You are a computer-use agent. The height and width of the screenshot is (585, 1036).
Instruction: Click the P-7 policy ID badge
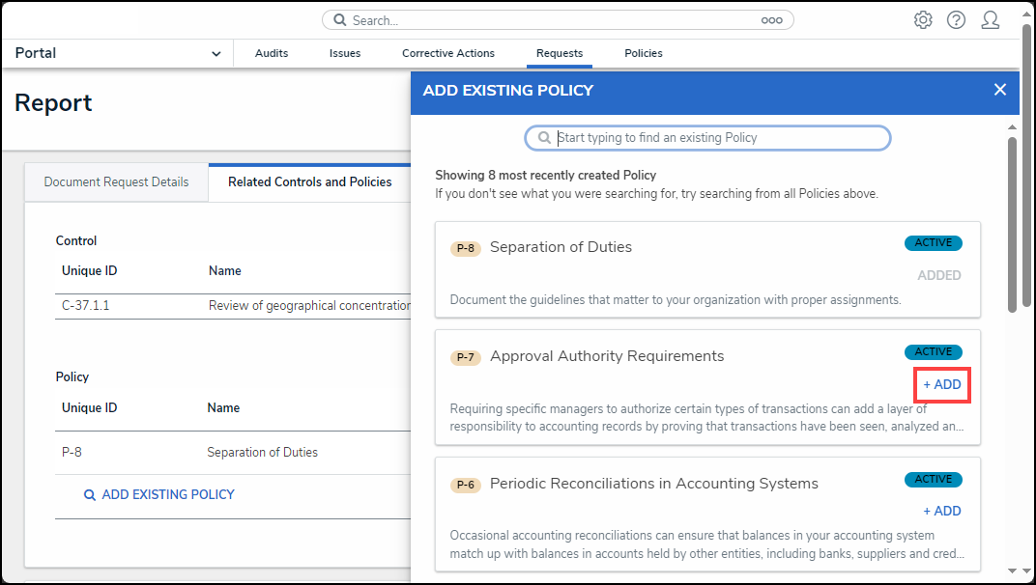(x=466, y=357)
